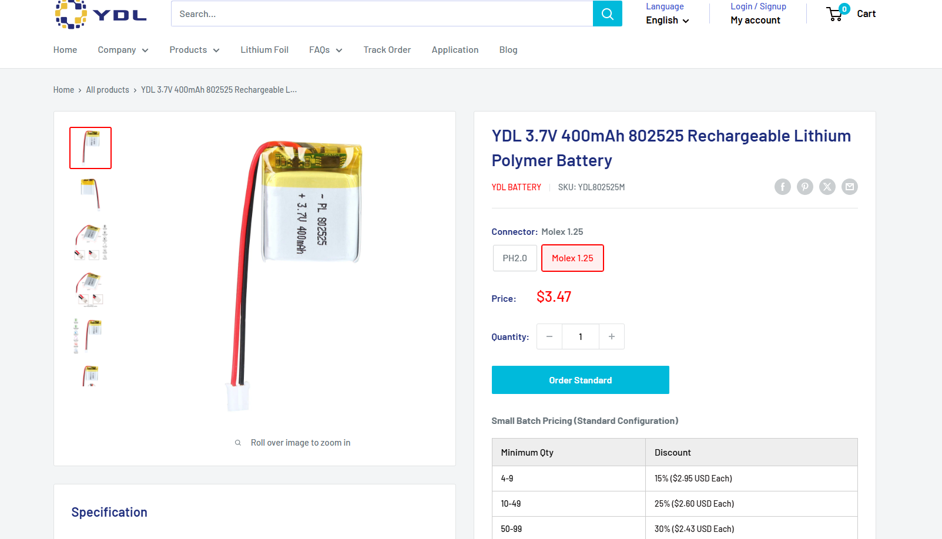Click the 30% ($2.43 USD Each) discount cell
The width and height of the screenshot is (942, 539).
click(x=751, y=529)
